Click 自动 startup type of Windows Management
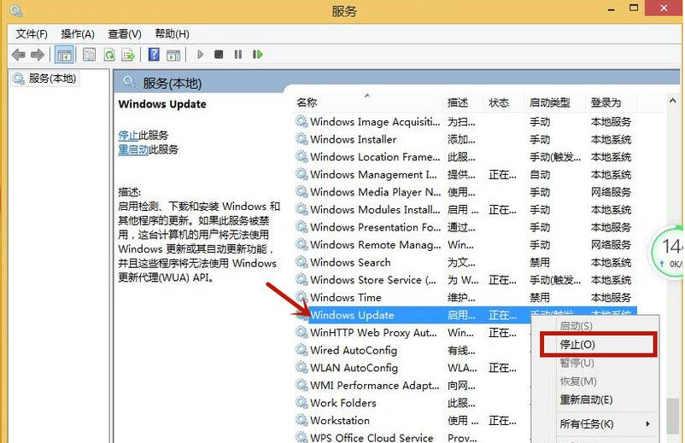 [x=540, y=175]
